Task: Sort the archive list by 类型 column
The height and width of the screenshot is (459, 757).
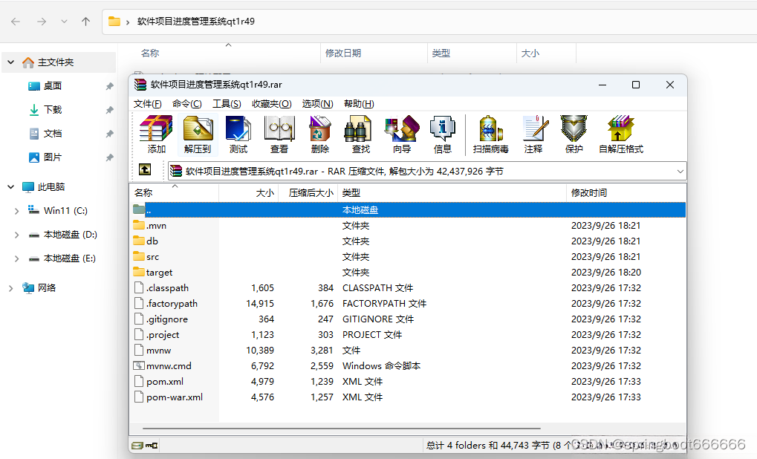Action: point(452,192)
